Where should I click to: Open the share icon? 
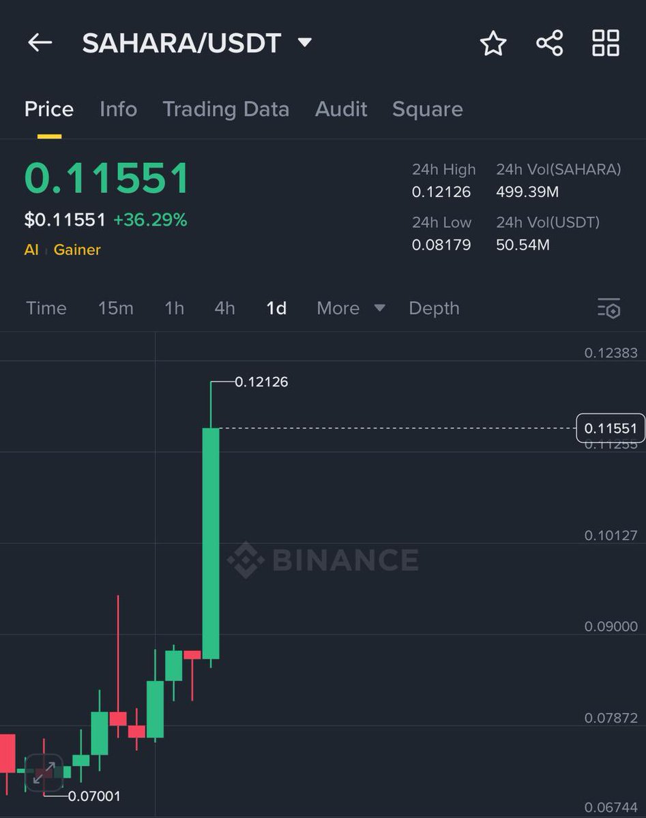pyautogui.click(x=549, y=43)
